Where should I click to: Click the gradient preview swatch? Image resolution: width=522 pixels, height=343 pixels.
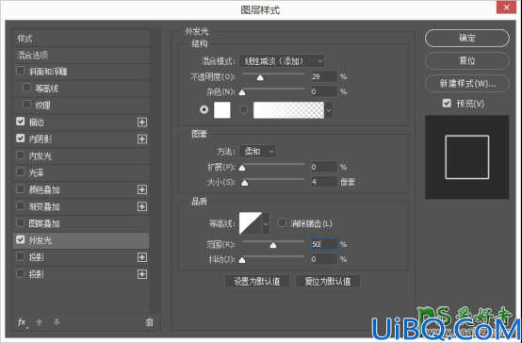click(x=288, y=110)
